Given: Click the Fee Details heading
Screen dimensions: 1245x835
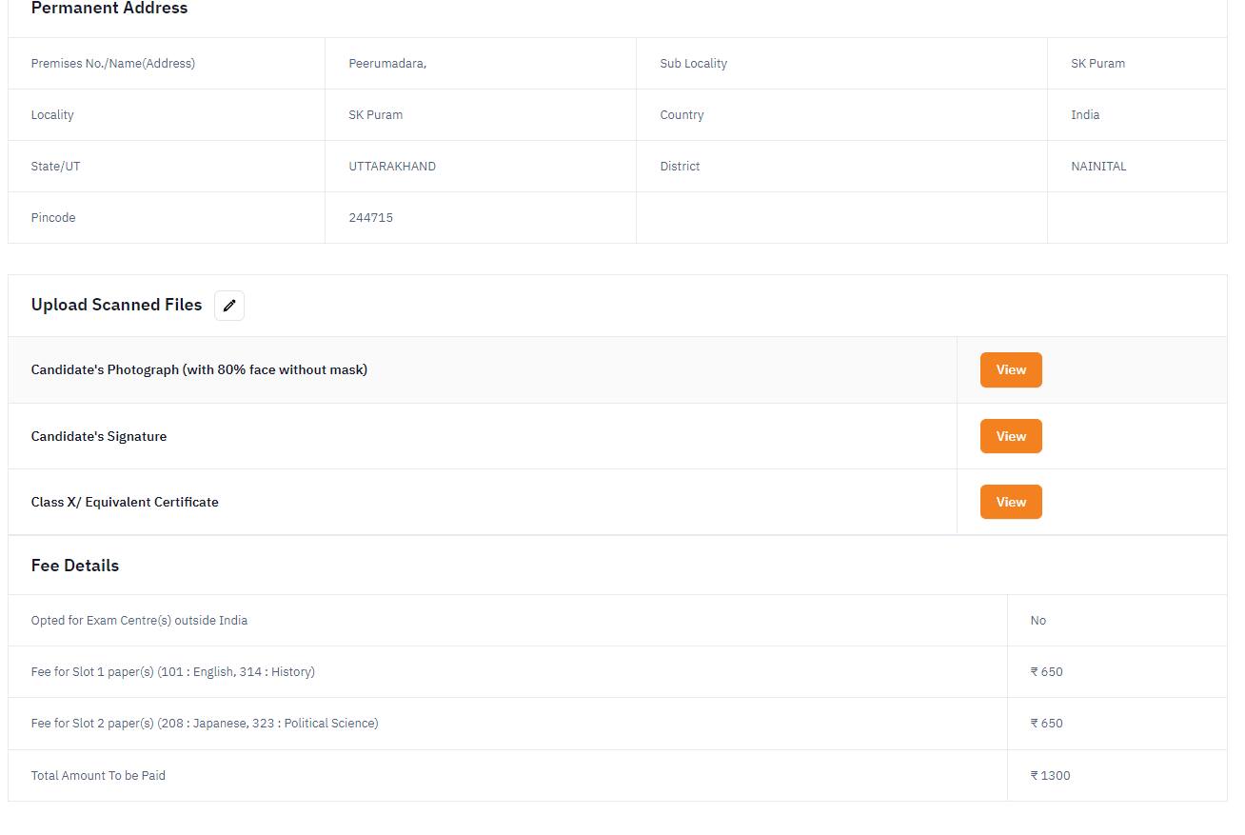Looking at the screenshot, I should (x=75, y=566).
